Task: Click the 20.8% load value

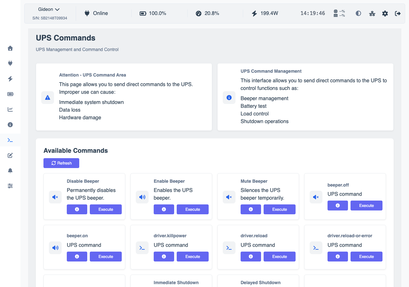Action: pyautogui.click(x=212, y=13)
